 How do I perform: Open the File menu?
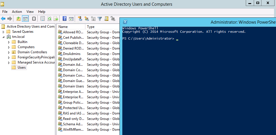point(5,12)
